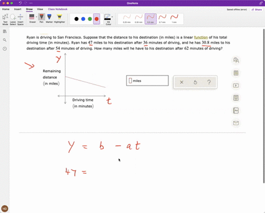Viewport: 265px width, 213px height.
Task: Choose the blue ink color
Action: click(x=83, y=19)
